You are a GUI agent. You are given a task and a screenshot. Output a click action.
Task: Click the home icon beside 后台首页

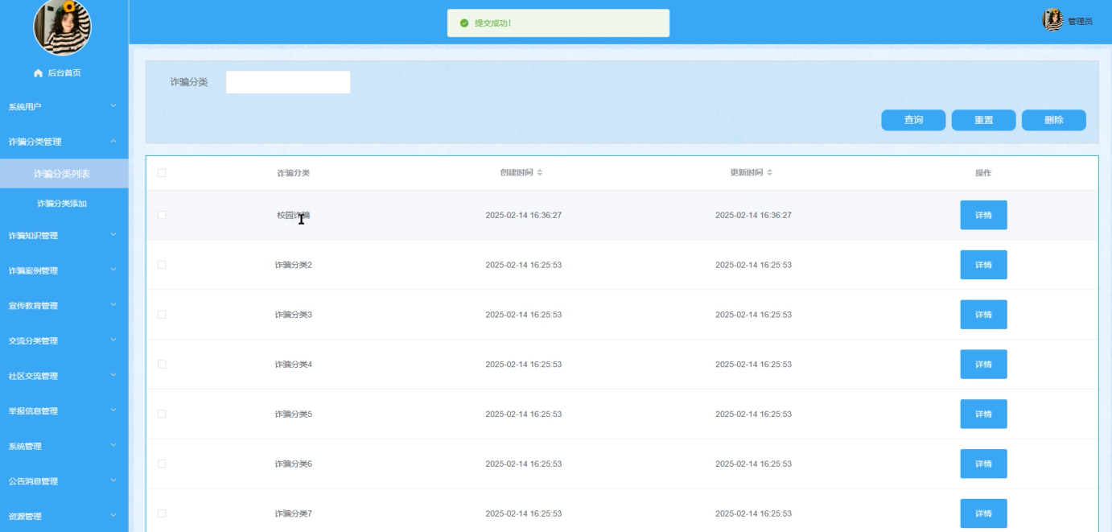[x=38, y=73]
